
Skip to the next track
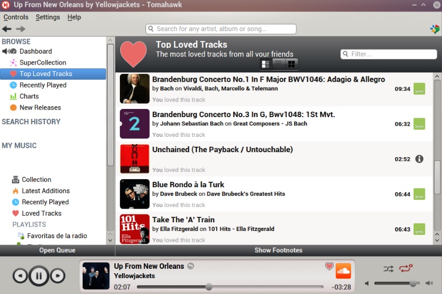(58, 276)
